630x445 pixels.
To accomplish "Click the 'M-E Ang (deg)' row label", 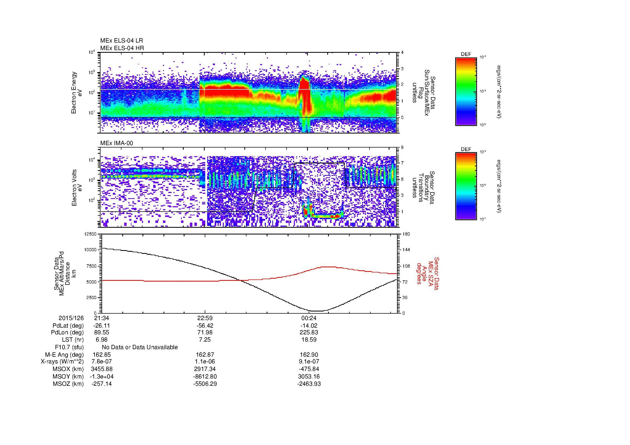I will 64,355.
